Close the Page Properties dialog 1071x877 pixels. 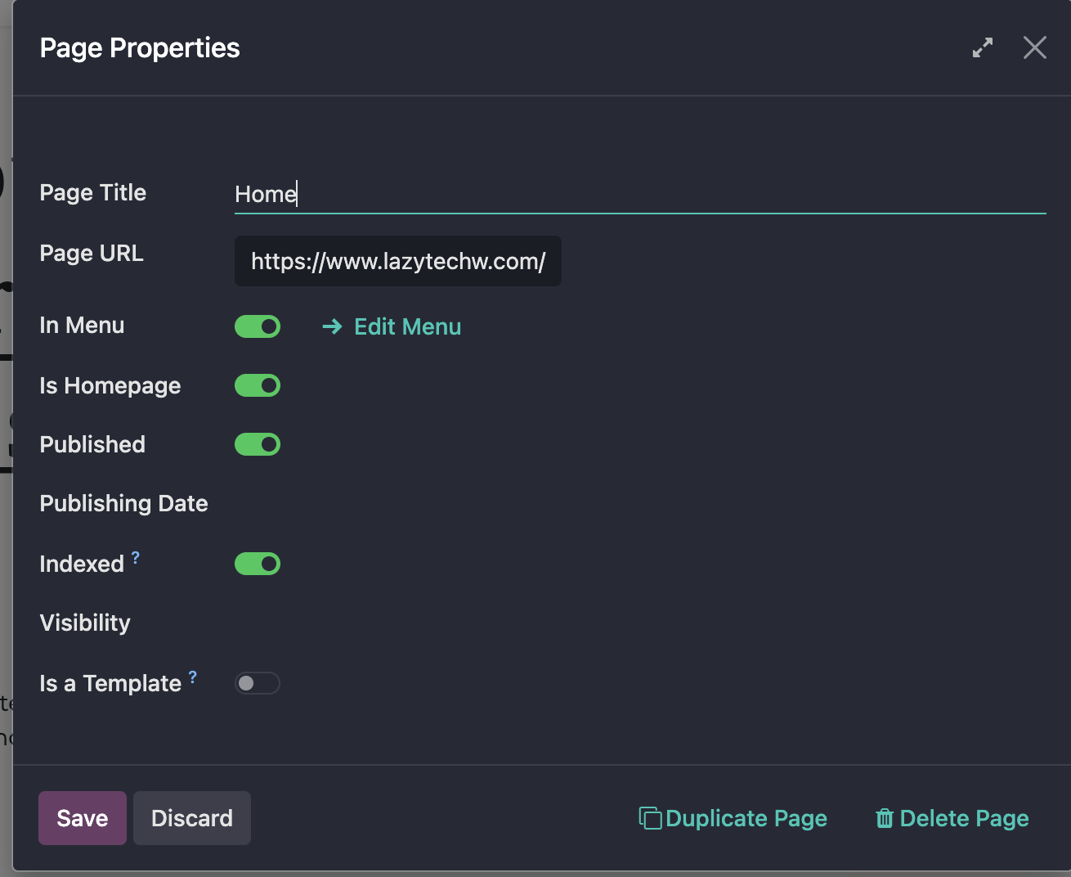click(x=1034, y=47)
